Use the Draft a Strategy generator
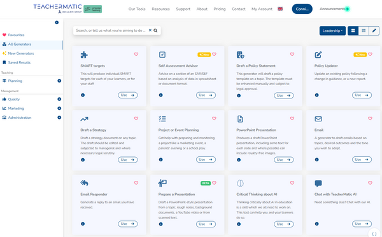 (x=128, y=159)
